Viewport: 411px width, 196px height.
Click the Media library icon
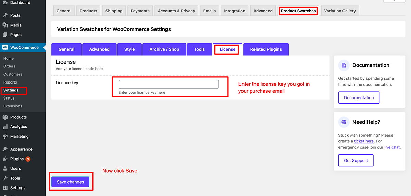[5, 25]
